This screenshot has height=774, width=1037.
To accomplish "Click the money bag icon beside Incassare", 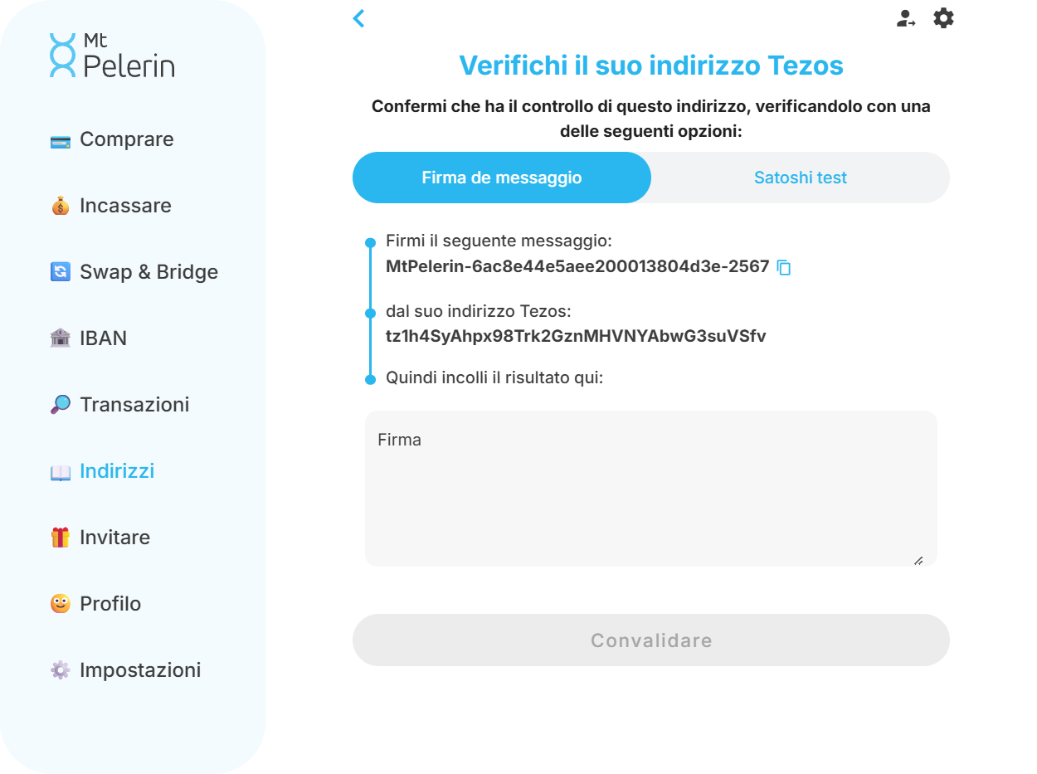I will pos(60,206).
